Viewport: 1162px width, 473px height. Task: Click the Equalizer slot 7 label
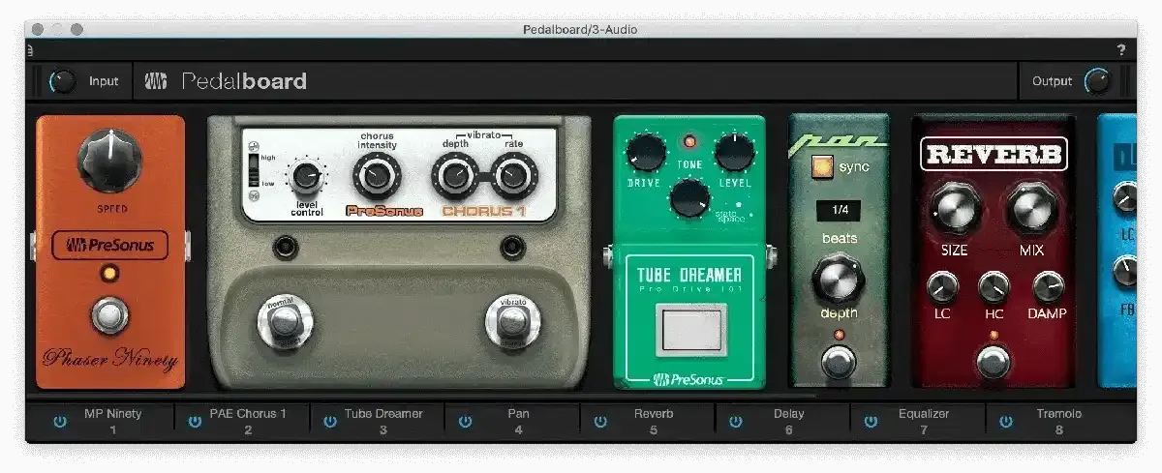click(x=923, y=421)
